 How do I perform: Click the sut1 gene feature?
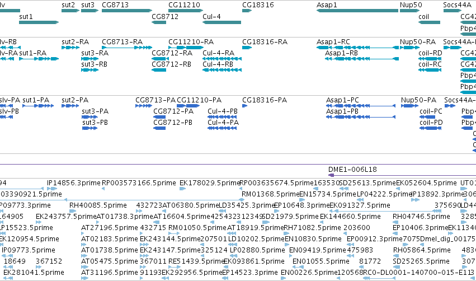39,22
